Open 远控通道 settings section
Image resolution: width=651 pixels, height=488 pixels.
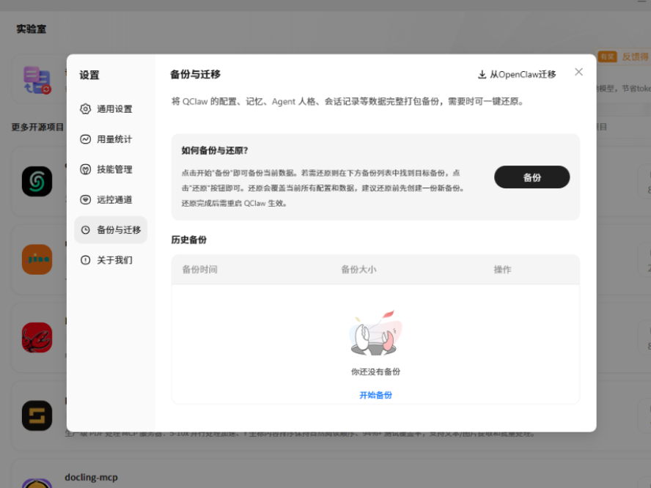[111, 199]
